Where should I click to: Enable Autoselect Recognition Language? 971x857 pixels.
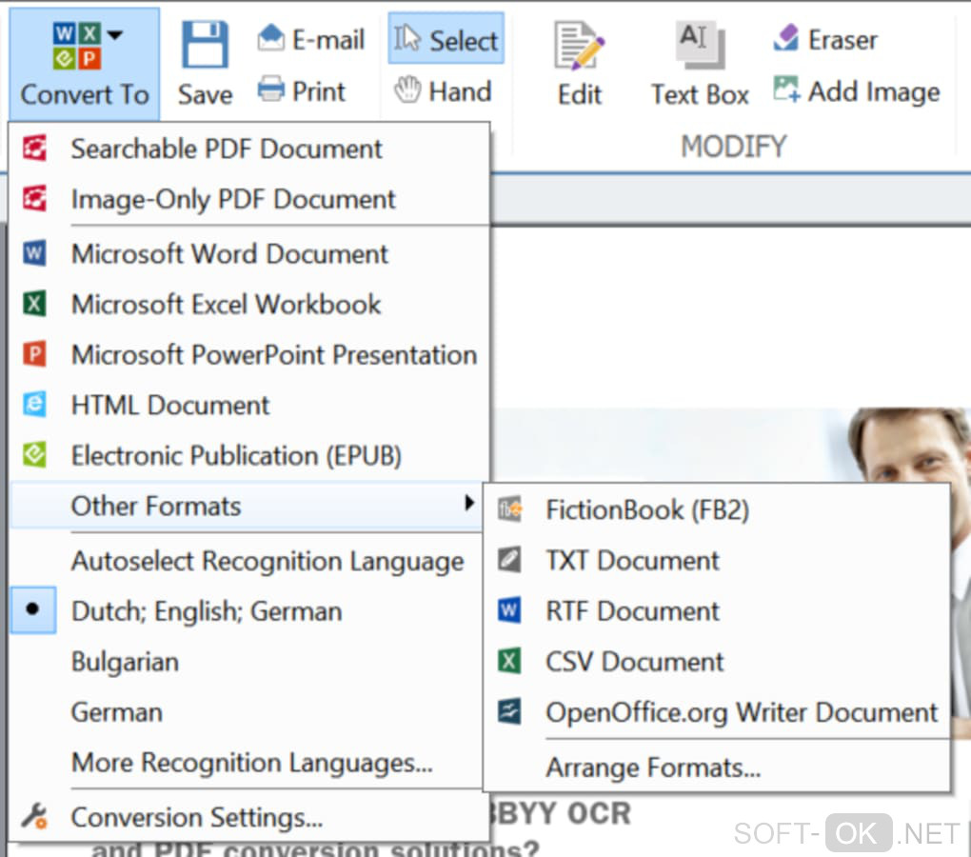267,561
